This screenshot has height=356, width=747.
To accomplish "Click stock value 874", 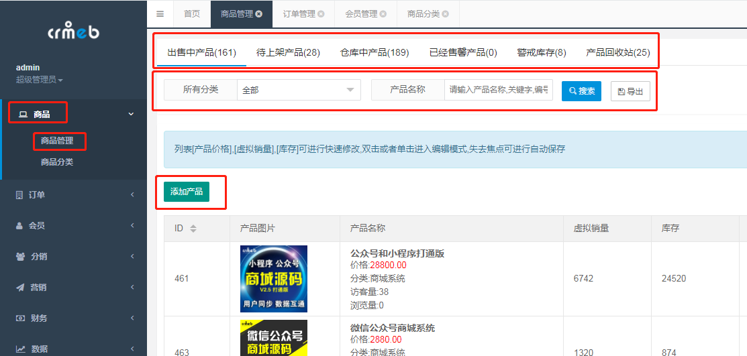I will [x=669, y=353].
